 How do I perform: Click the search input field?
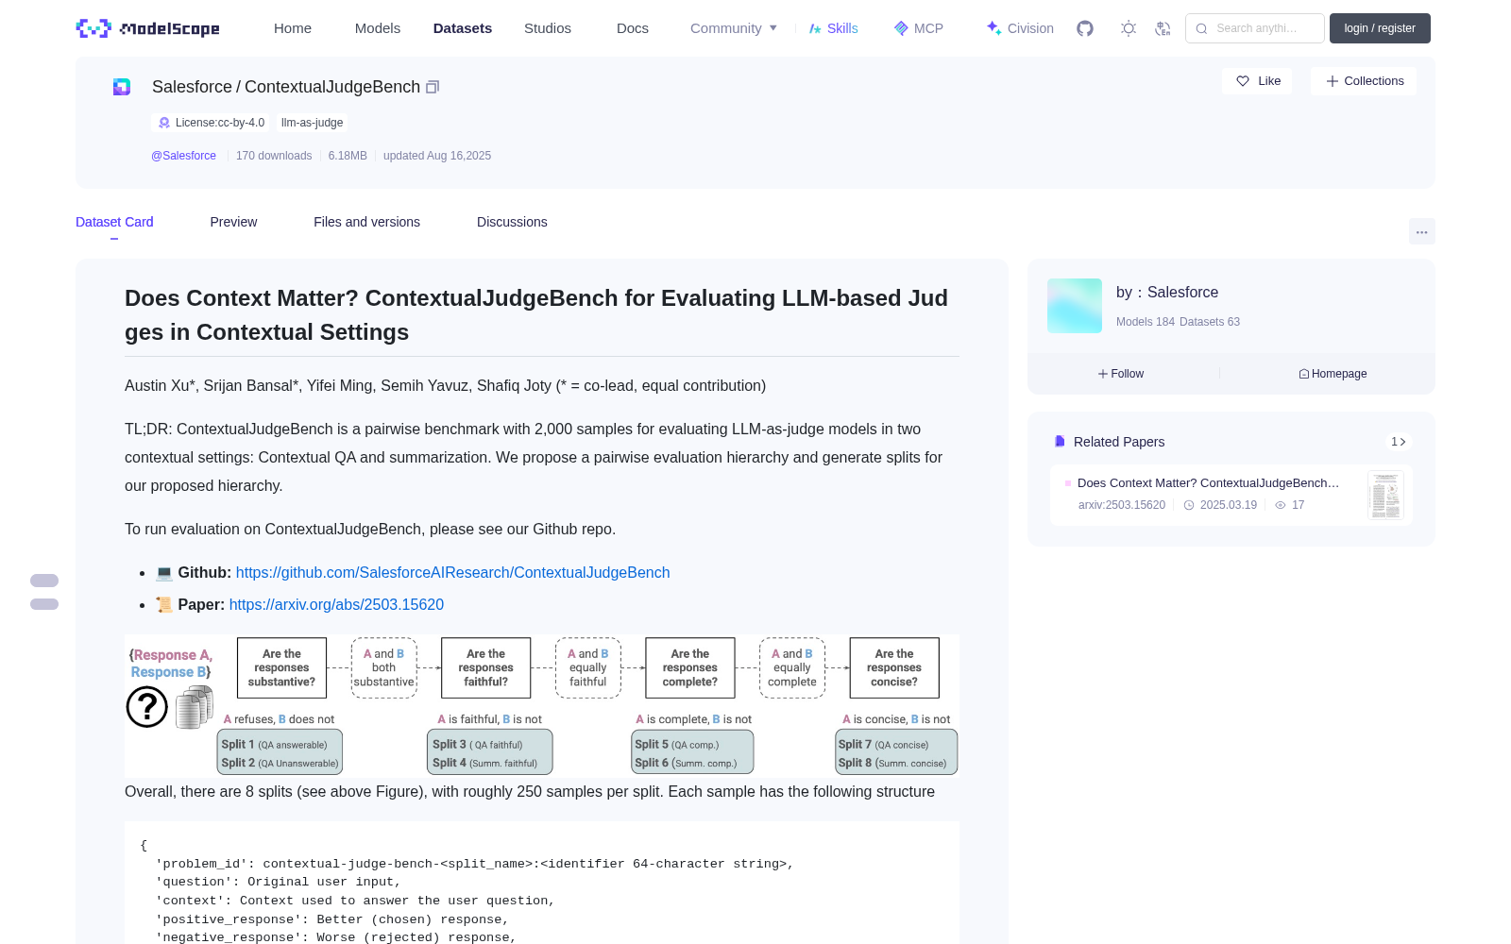click(1255, 28)
